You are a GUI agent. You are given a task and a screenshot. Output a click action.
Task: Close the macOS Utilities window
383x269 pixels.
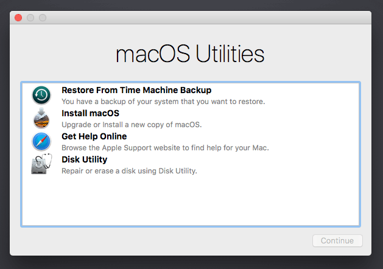[x=18, y=18]
